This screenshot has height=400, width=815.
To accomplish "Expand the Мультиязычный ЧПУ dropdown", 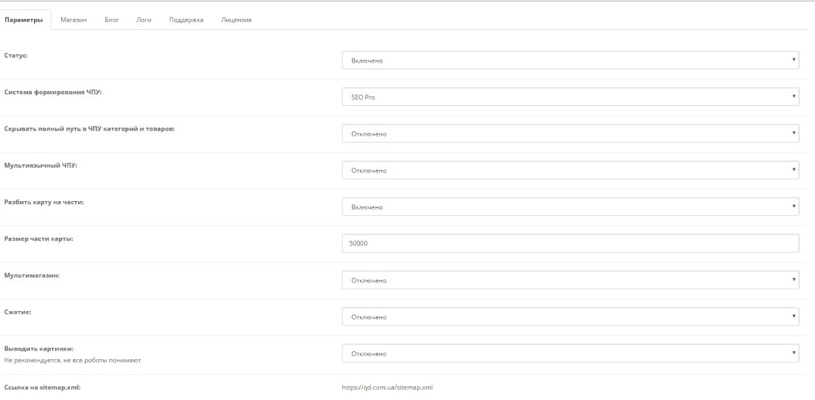I will click(570, 170).
